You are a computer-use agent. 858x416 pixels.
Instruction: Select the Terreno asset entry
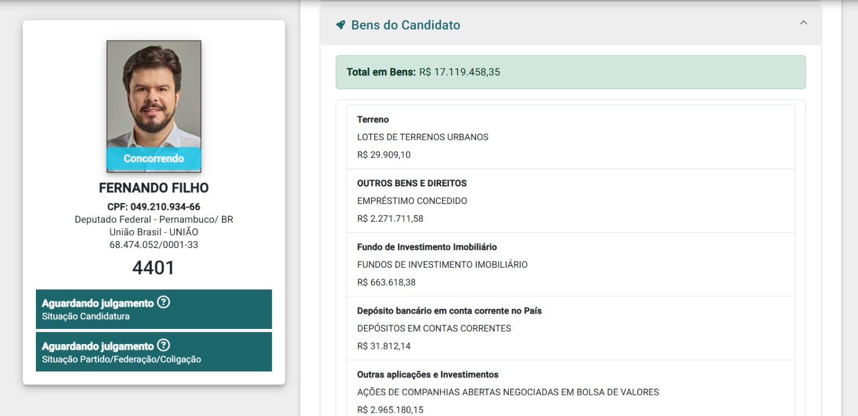click(571, 137)
